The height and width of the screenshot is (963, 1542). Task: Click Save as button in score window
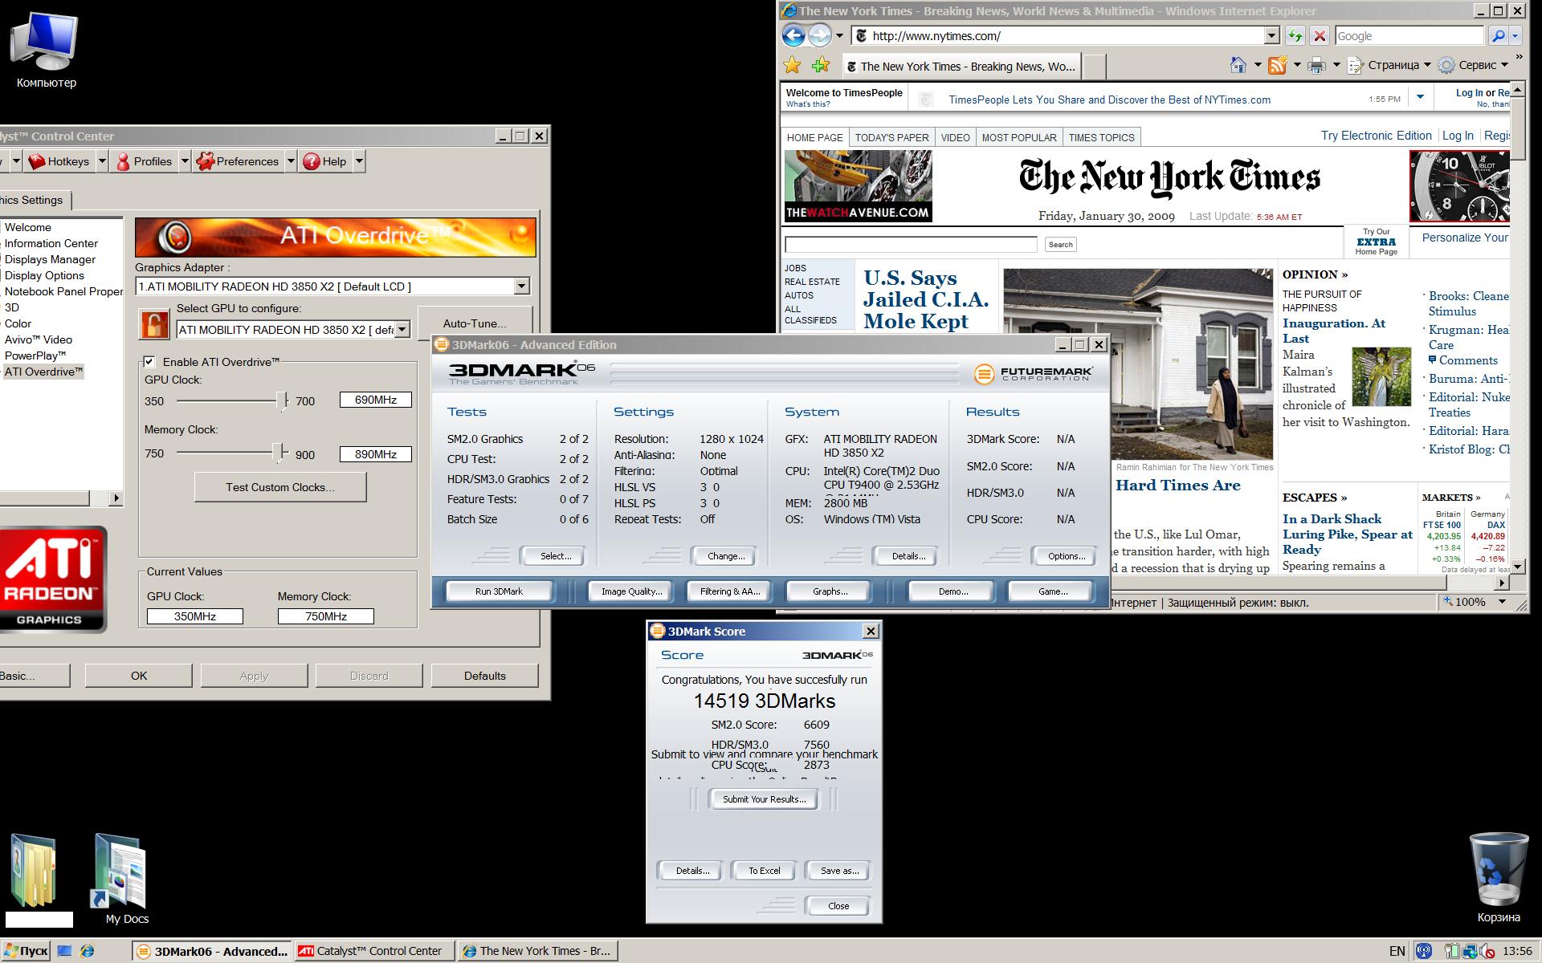pos(839,871)
